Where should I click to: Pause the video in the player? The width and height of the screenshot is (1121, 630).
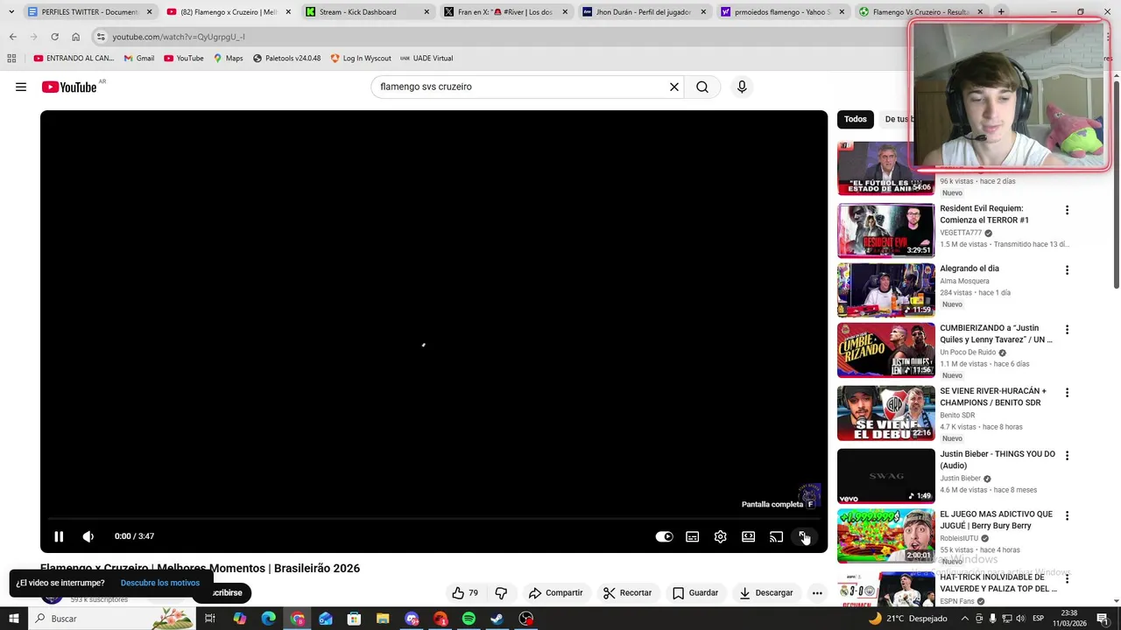tap(59, 536)
